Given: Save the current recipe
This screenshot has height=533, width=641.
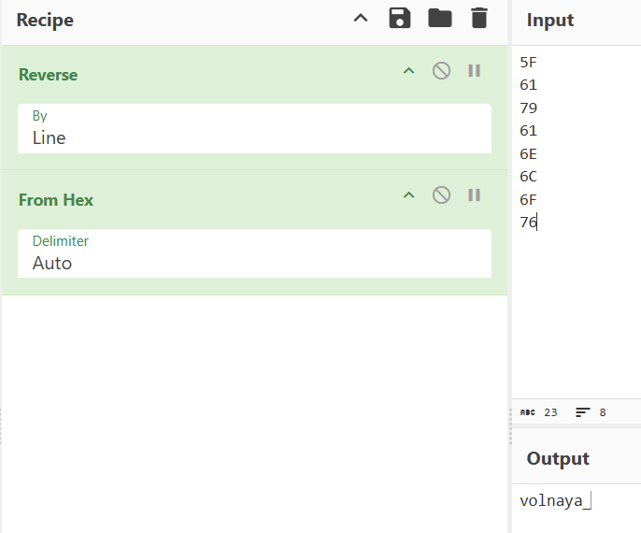Looking at the screenshot, I should 400,19.
